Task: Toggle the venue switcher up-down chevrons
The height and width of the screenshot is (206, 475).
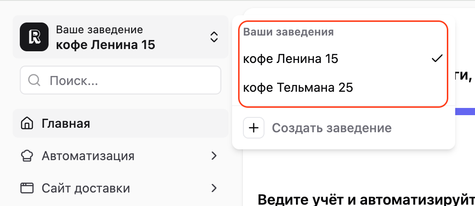Action: click(214, 37)
